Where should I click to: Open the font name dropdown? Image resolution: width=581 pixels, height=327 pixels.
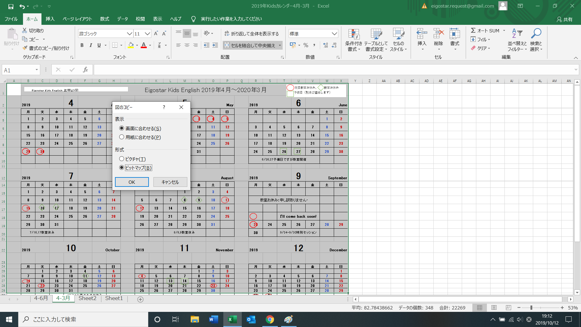point(130,34)
